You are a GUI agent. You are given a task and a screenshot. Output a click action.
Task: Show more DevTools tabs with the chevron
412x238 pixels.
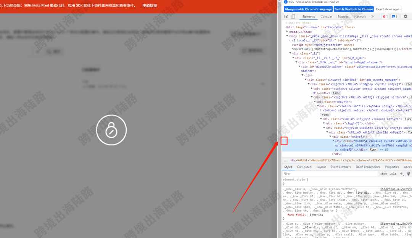point(373,16)
